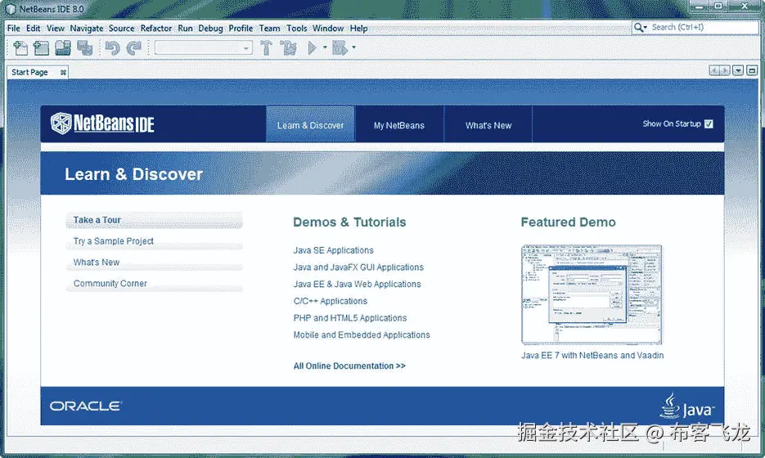Open the Source menu

(121, 29)
